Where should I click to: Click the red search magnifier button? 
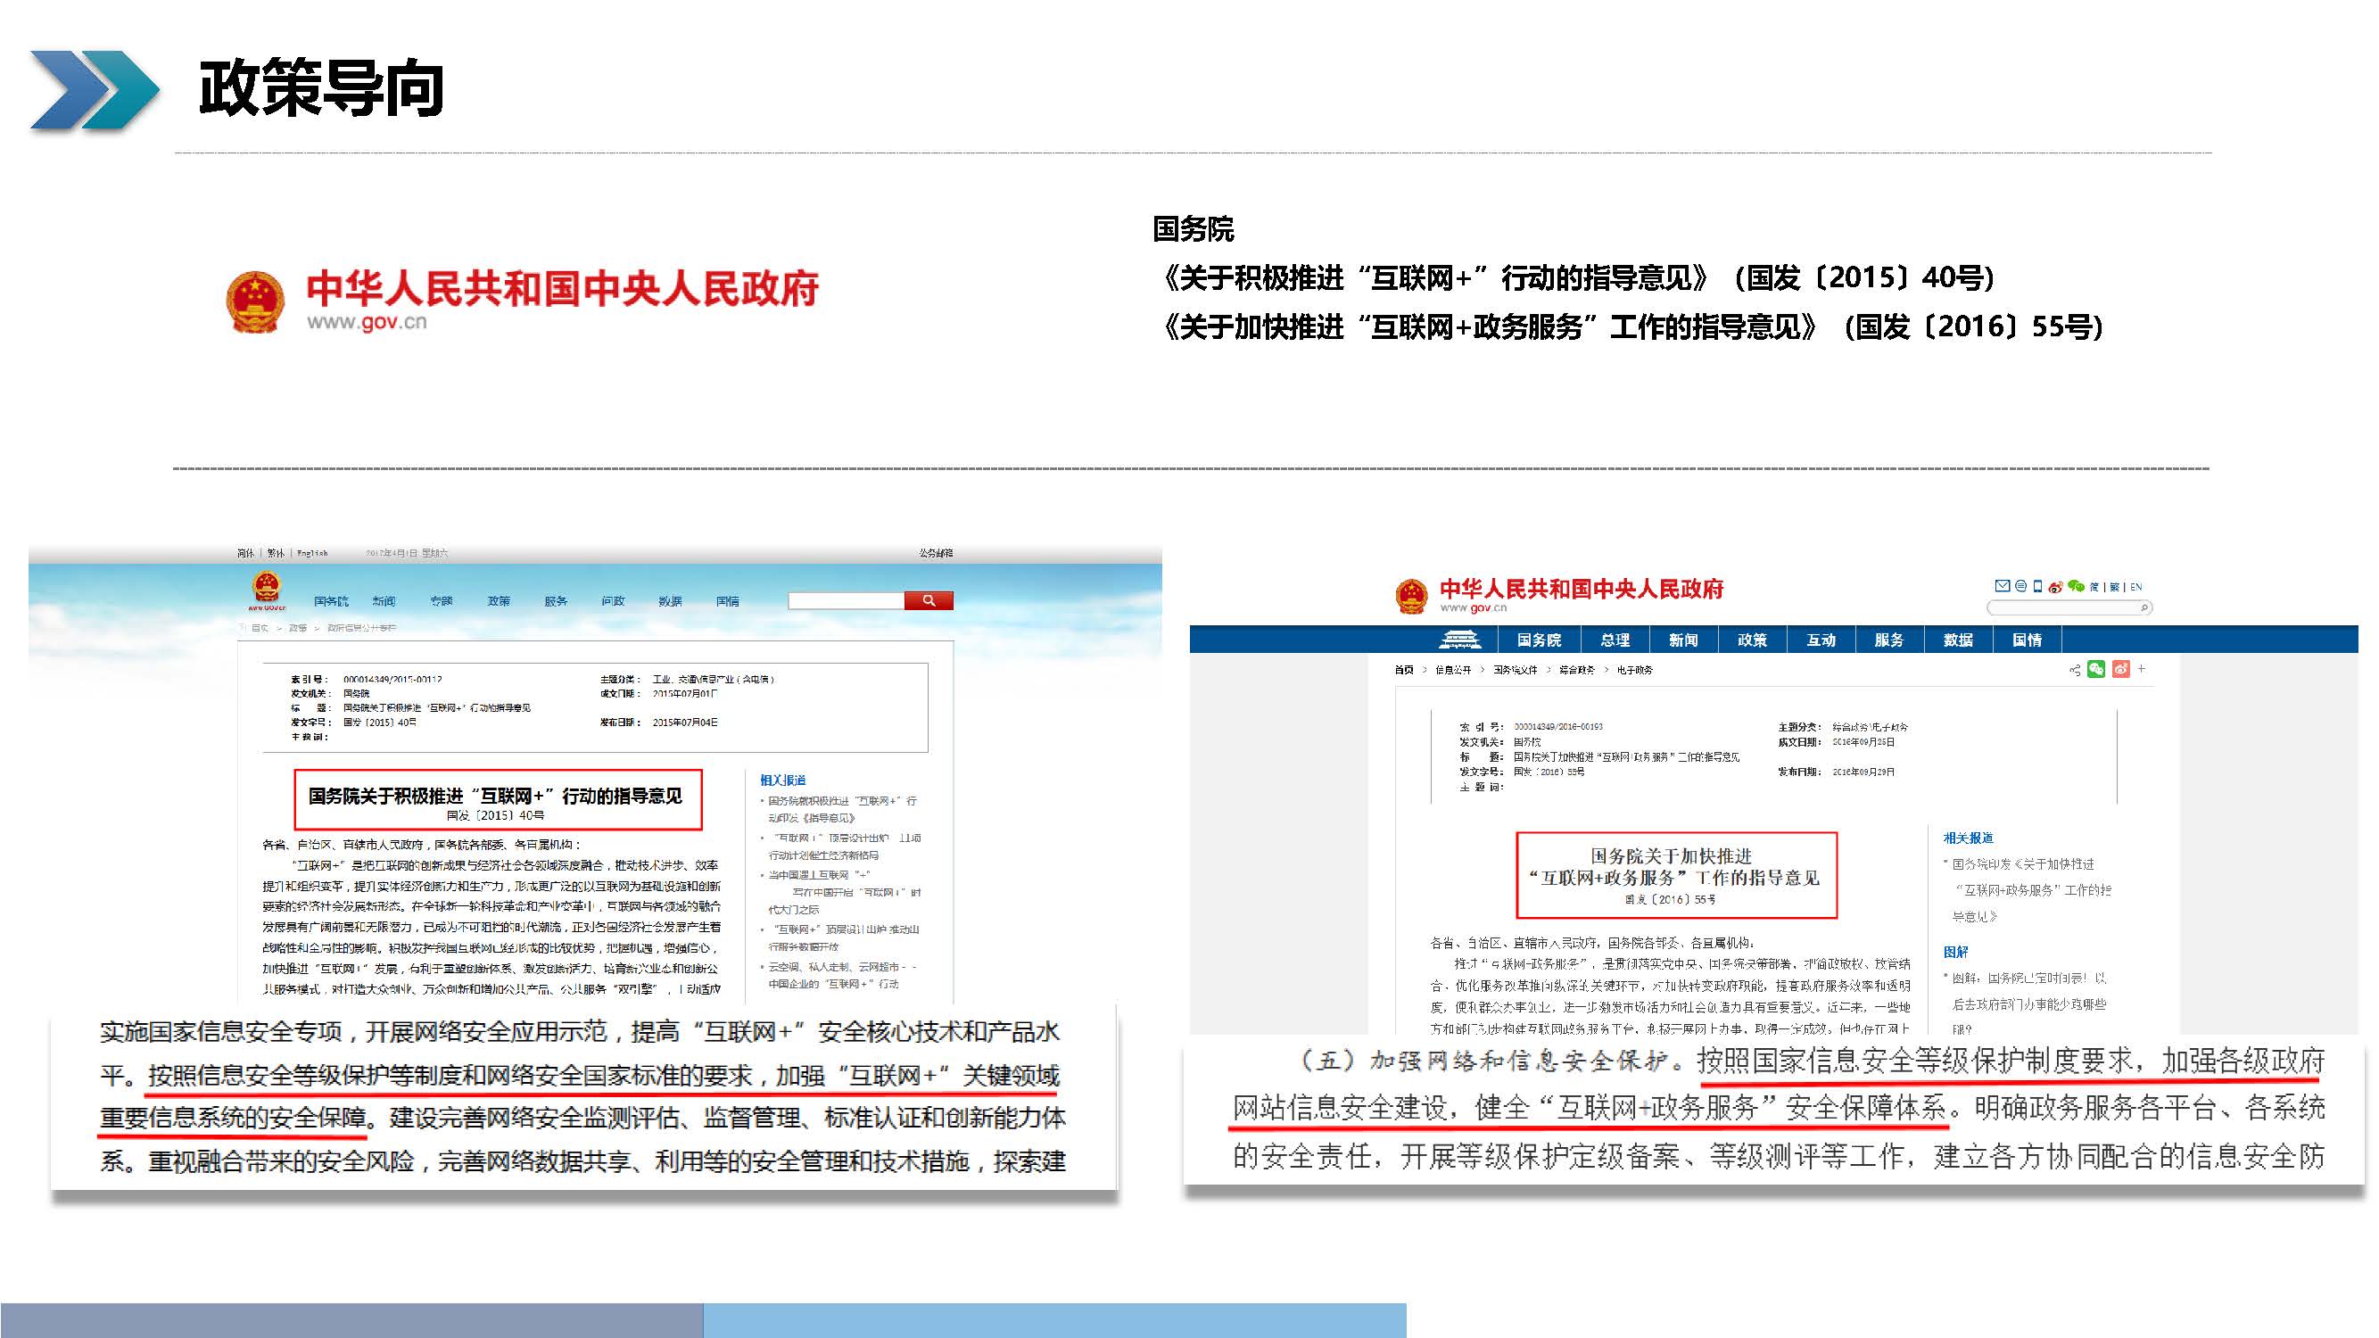click(929, 601)
